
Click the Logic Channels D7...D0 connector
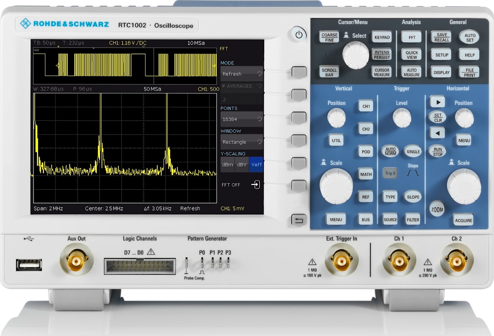140,266
